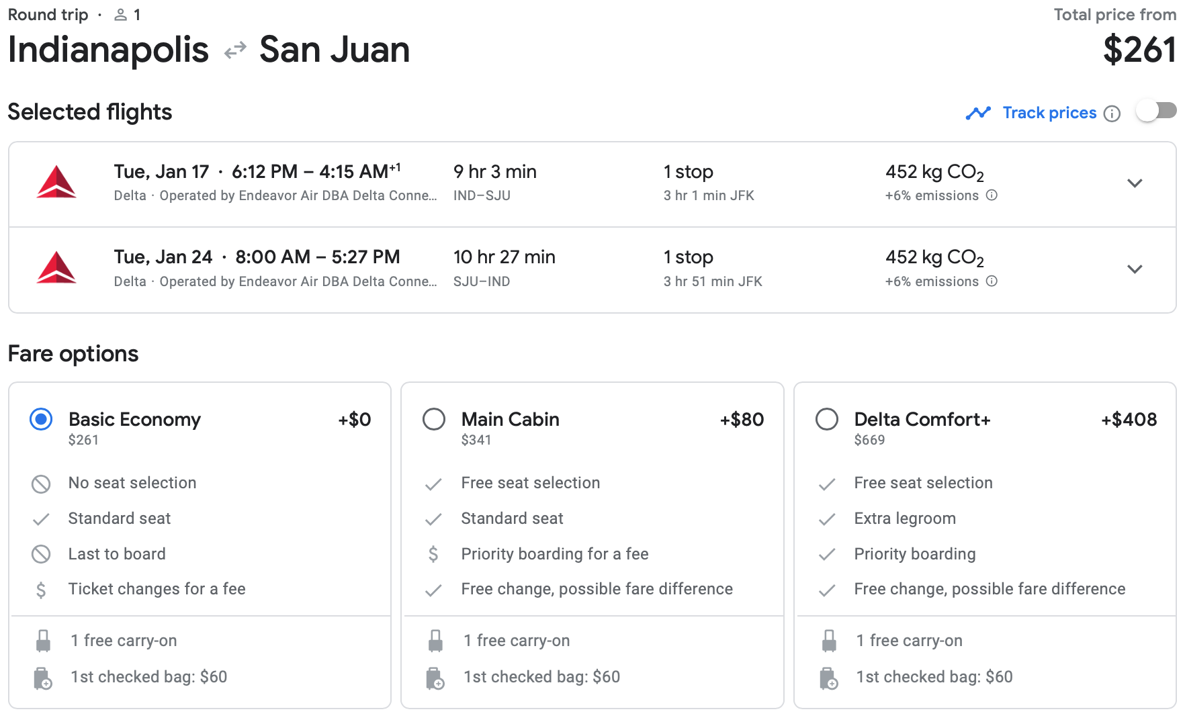Click dollar icon beside Priority boarding for a fee
Image resolution: width=1185 pixels, height=724 pixels.
pyautogui.click(x=433, y=554)
